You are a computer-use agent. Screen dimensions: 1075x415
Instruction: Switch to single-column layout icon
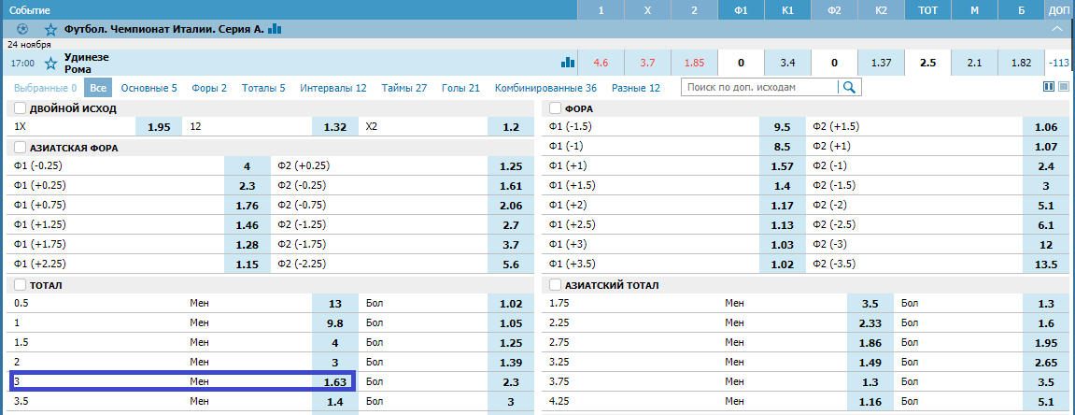coord(1064,86)
